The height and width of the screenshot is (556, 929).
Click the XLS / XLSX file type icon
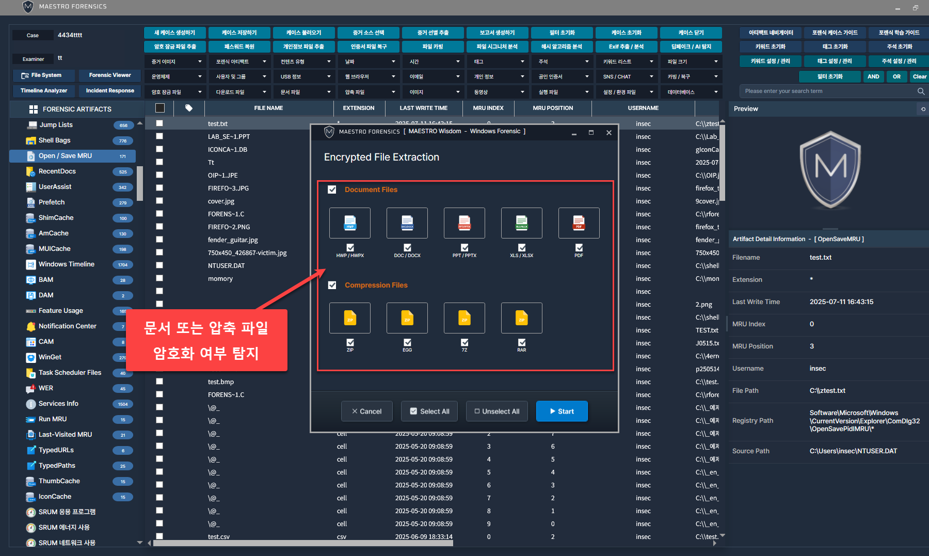click(x=522, y=223)
